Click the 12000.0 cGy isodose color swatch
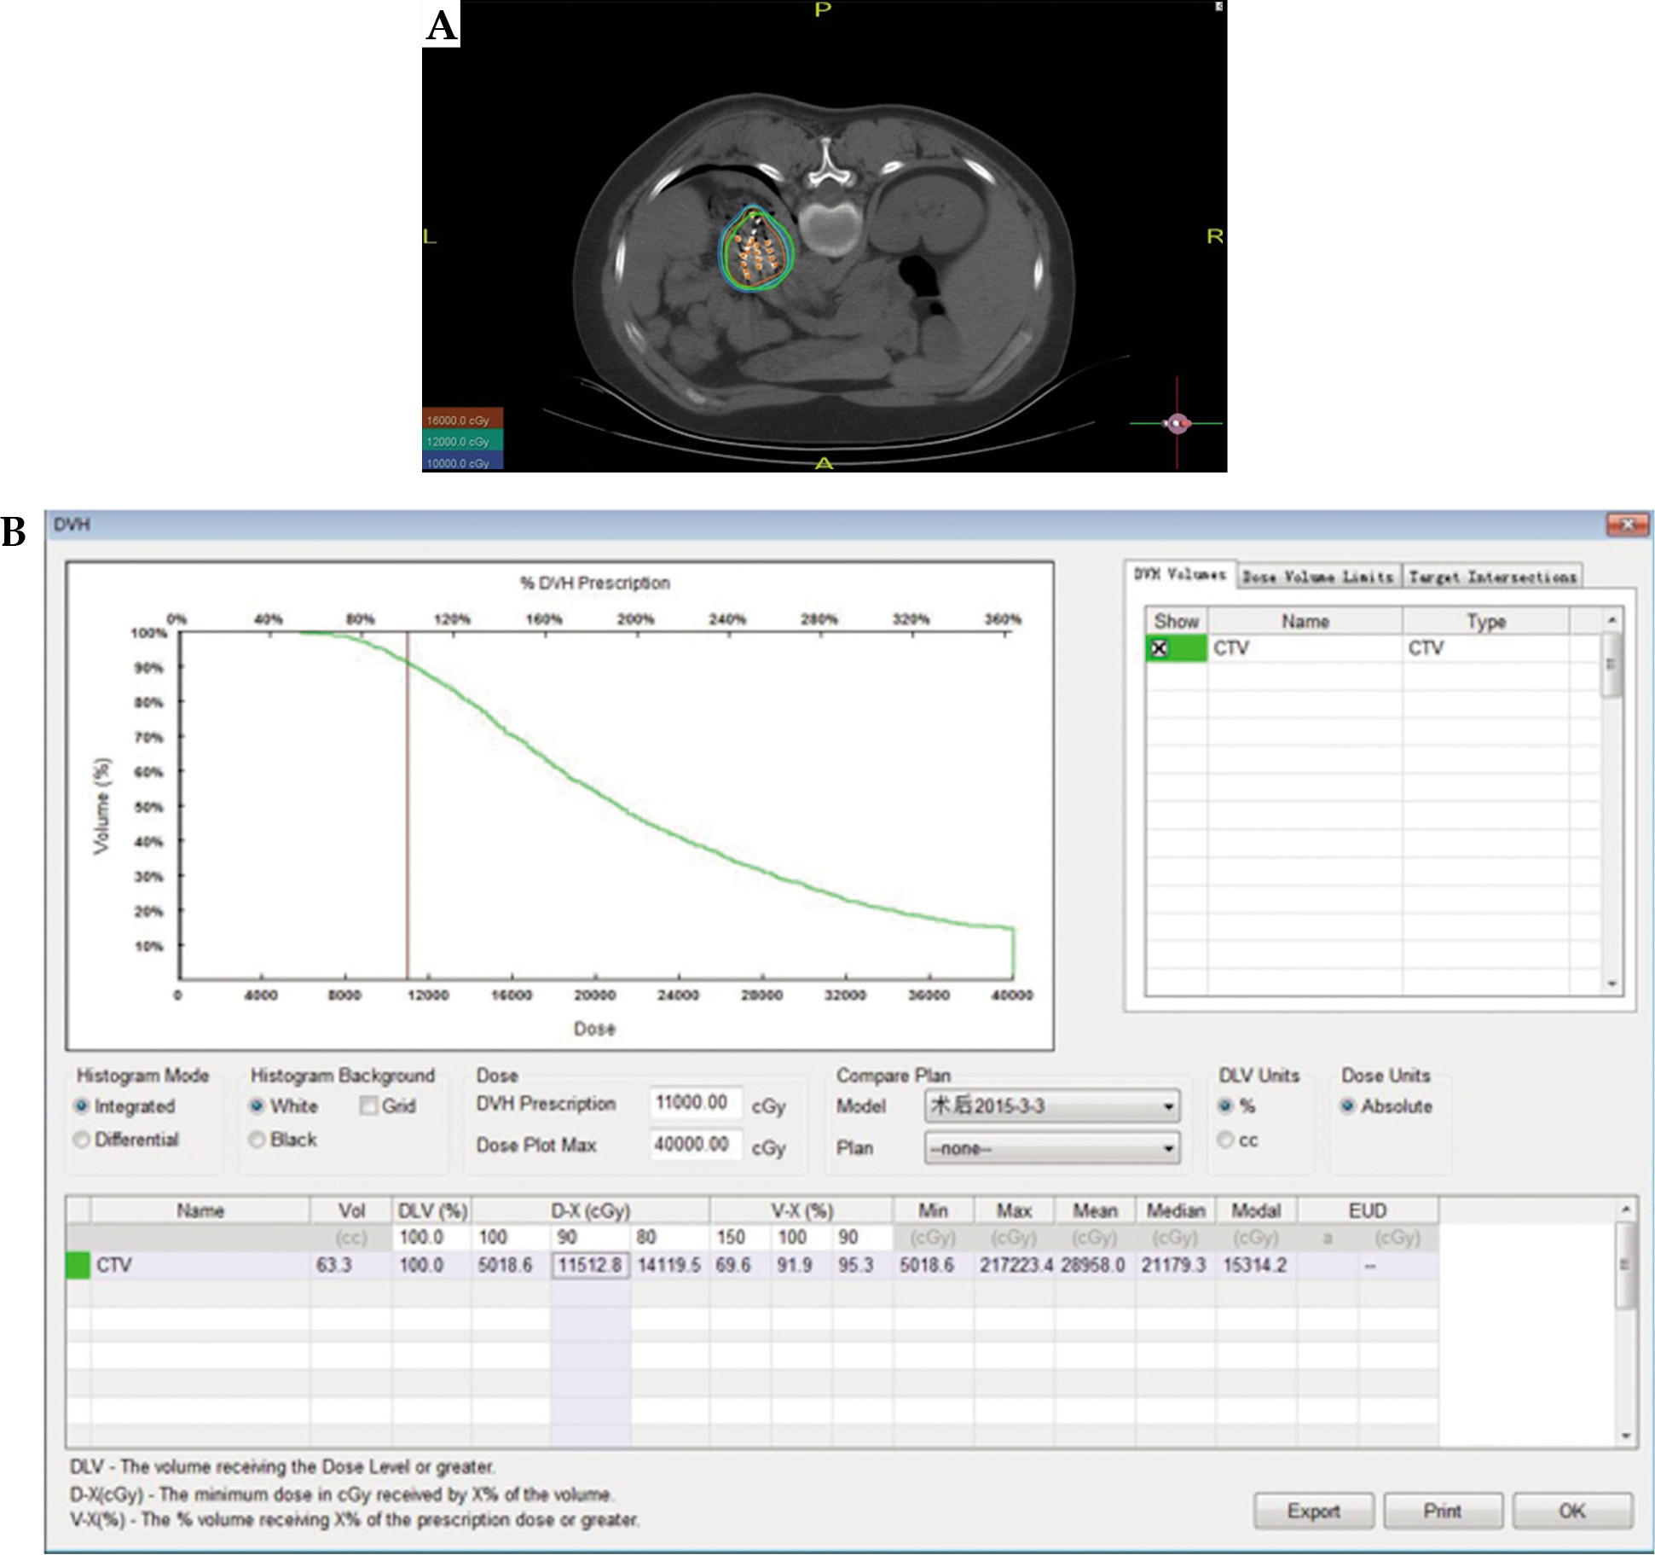This screenshot has width=1655, height=1555. (462, 441)
